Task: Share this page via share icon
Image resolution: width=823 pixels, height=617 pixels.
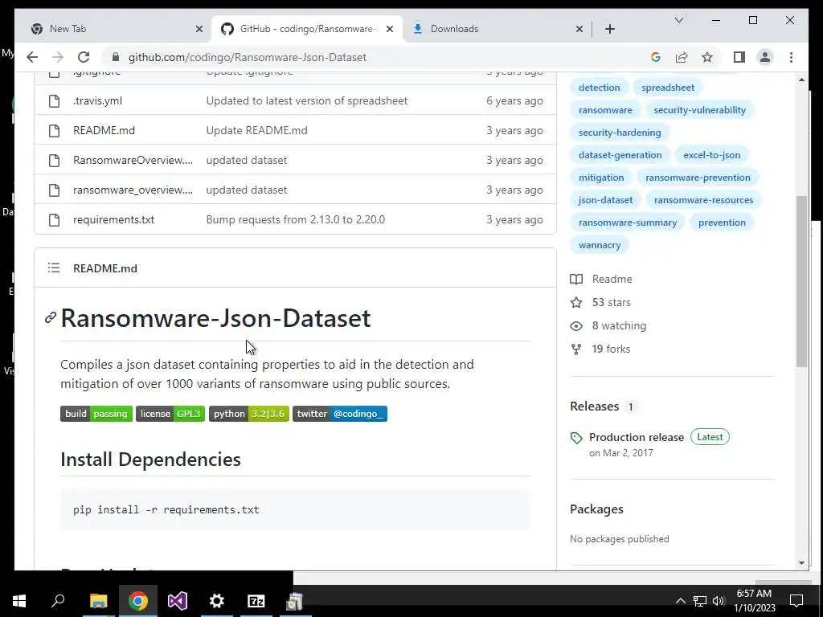Action: [x=682, y=57]
